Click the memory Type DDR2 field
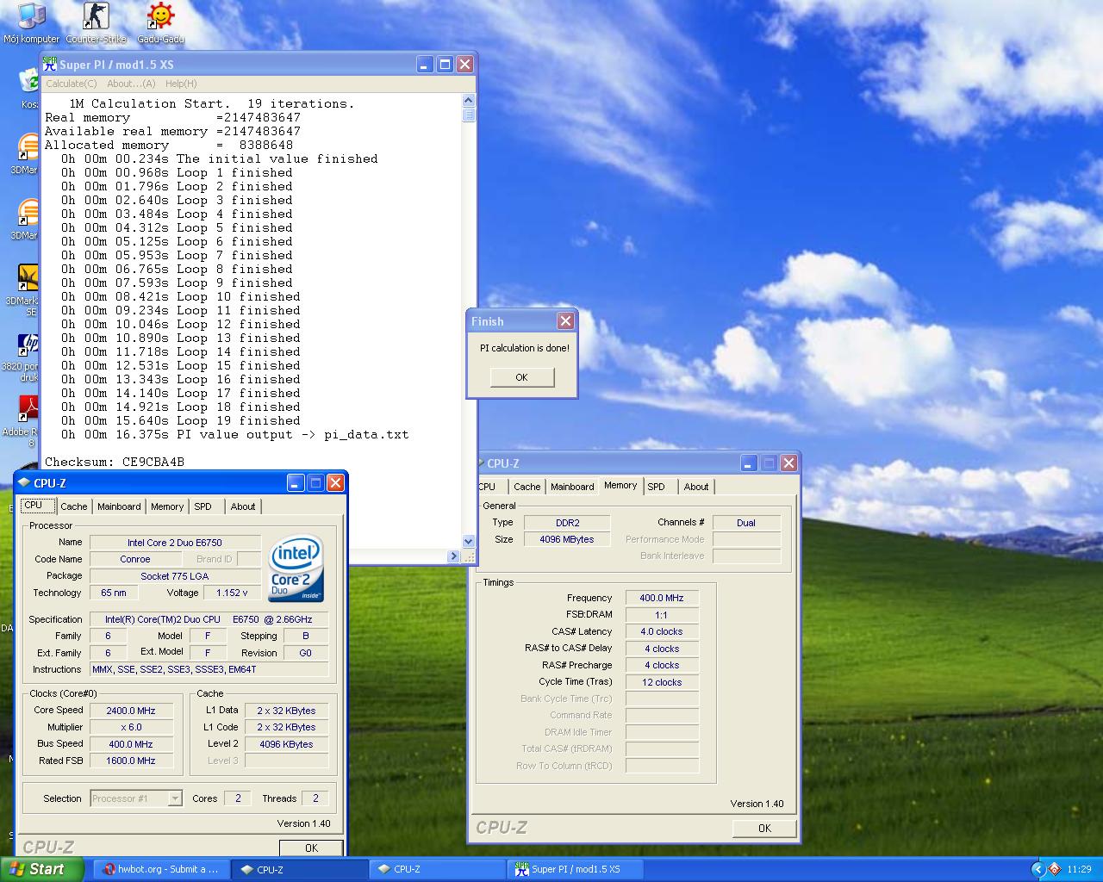 [x=567, y=523]
